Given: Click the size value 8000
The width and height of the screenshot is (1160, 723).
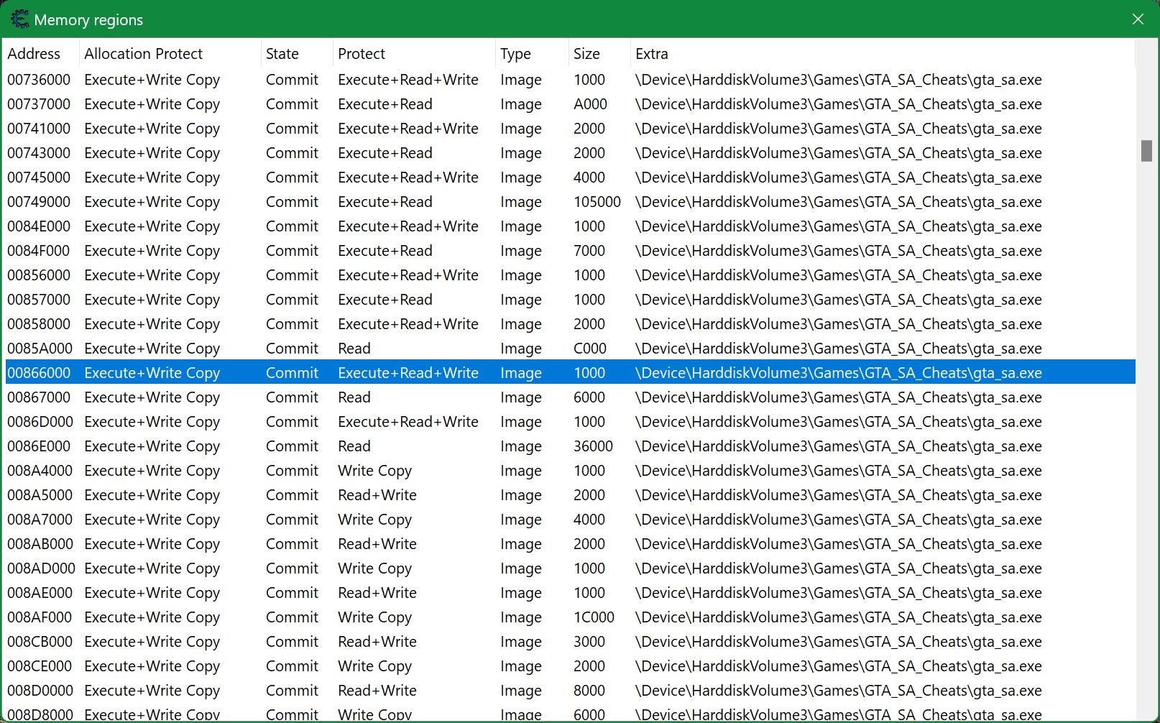Looking at the screenshot, I should 589,691.
